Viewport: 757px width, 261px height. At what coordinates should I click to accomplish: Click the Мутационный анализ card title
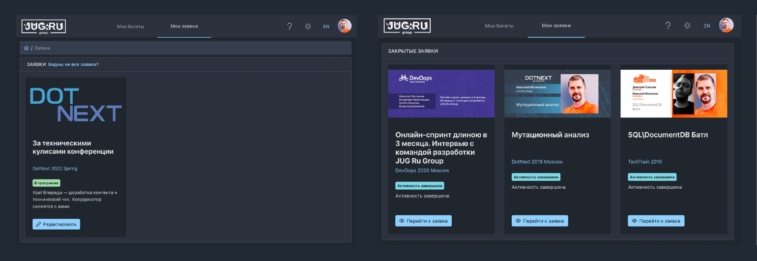(550, 135)
